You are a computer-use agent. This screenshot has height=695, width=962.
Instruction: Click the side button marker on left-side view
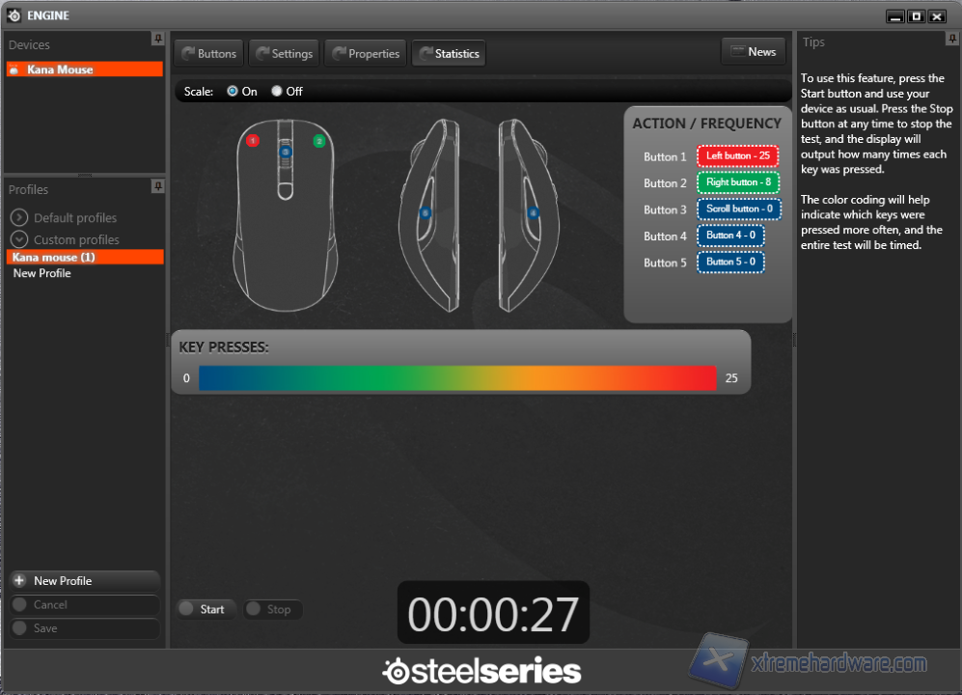coord(426,212)
